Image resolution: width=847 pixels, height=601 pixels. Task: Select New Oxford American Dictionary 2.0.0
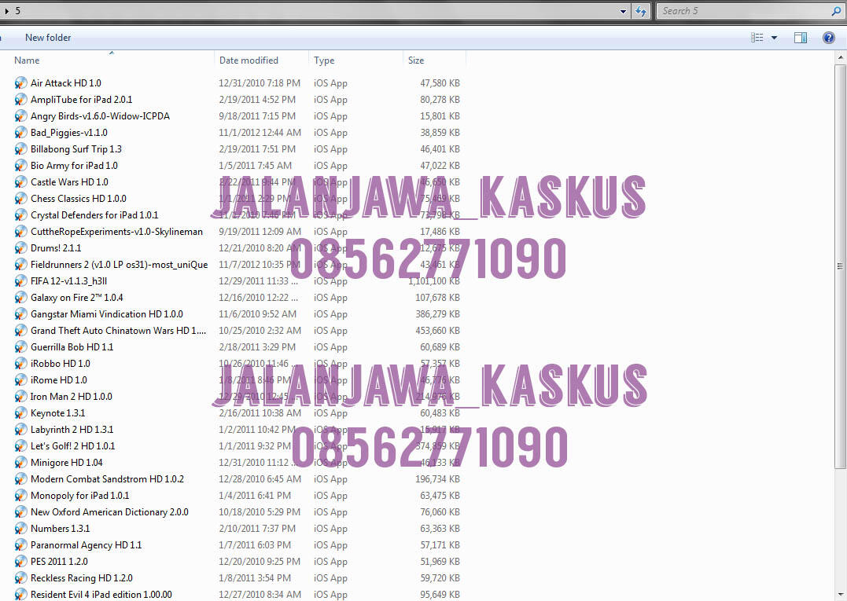tap(109, 512)
